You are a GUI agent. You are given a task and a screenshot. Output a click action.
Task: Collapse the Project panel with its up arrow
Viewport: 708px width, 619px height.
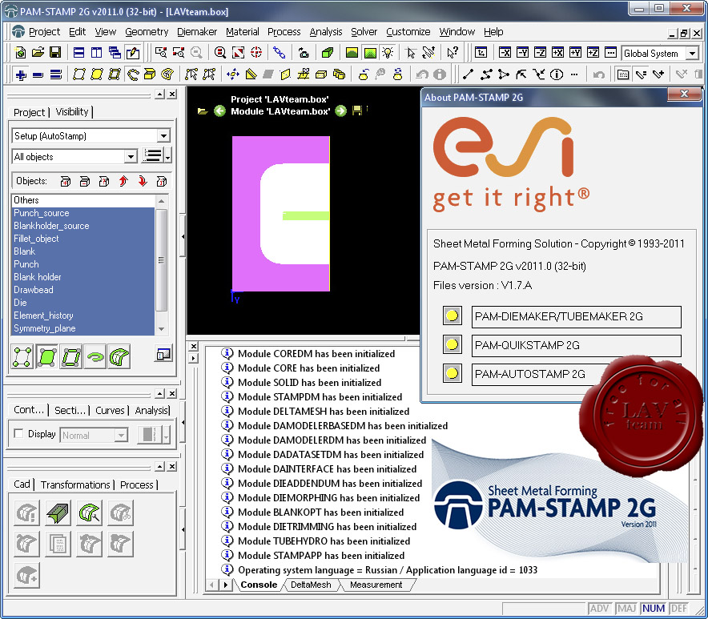click(x=160, y=94)
